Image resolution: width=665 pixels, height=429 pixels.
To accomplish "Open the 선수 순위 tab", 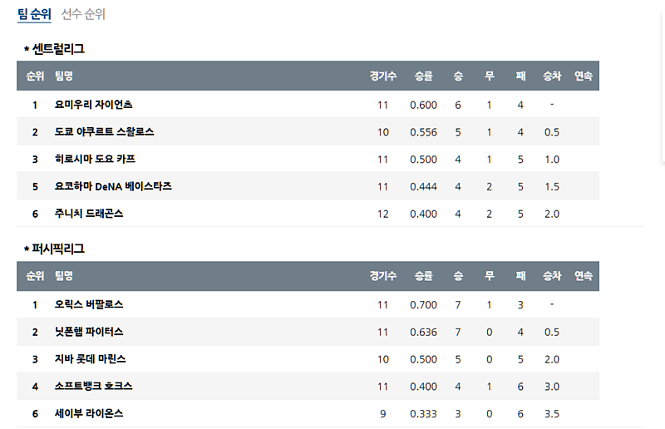I will pyautogui.click(x=83, y=14).
